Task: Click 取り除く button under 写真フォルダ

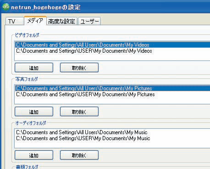Action: pos(79,112)
